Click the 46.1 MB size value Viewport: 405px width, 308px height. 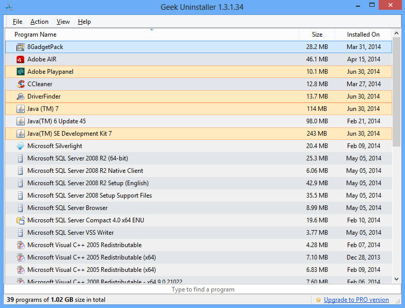[x=317, y=59]
